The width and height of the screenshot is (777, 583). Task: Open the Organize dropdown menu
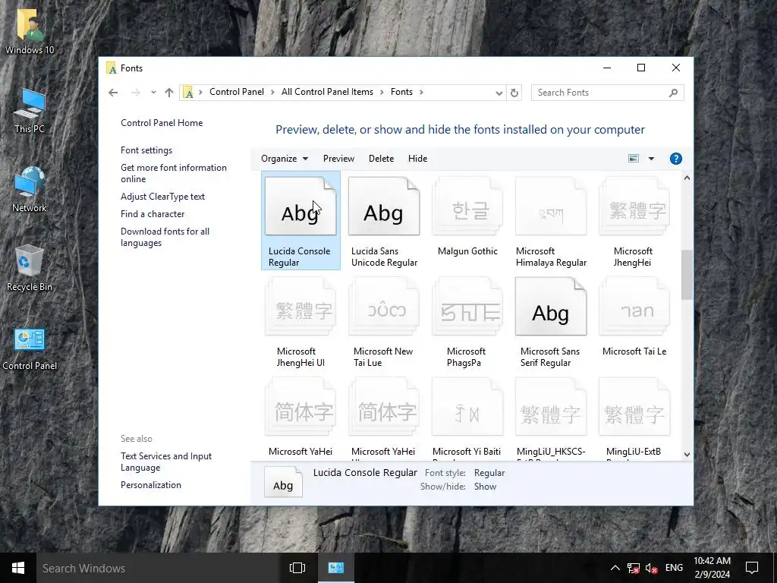coord(285,159)
